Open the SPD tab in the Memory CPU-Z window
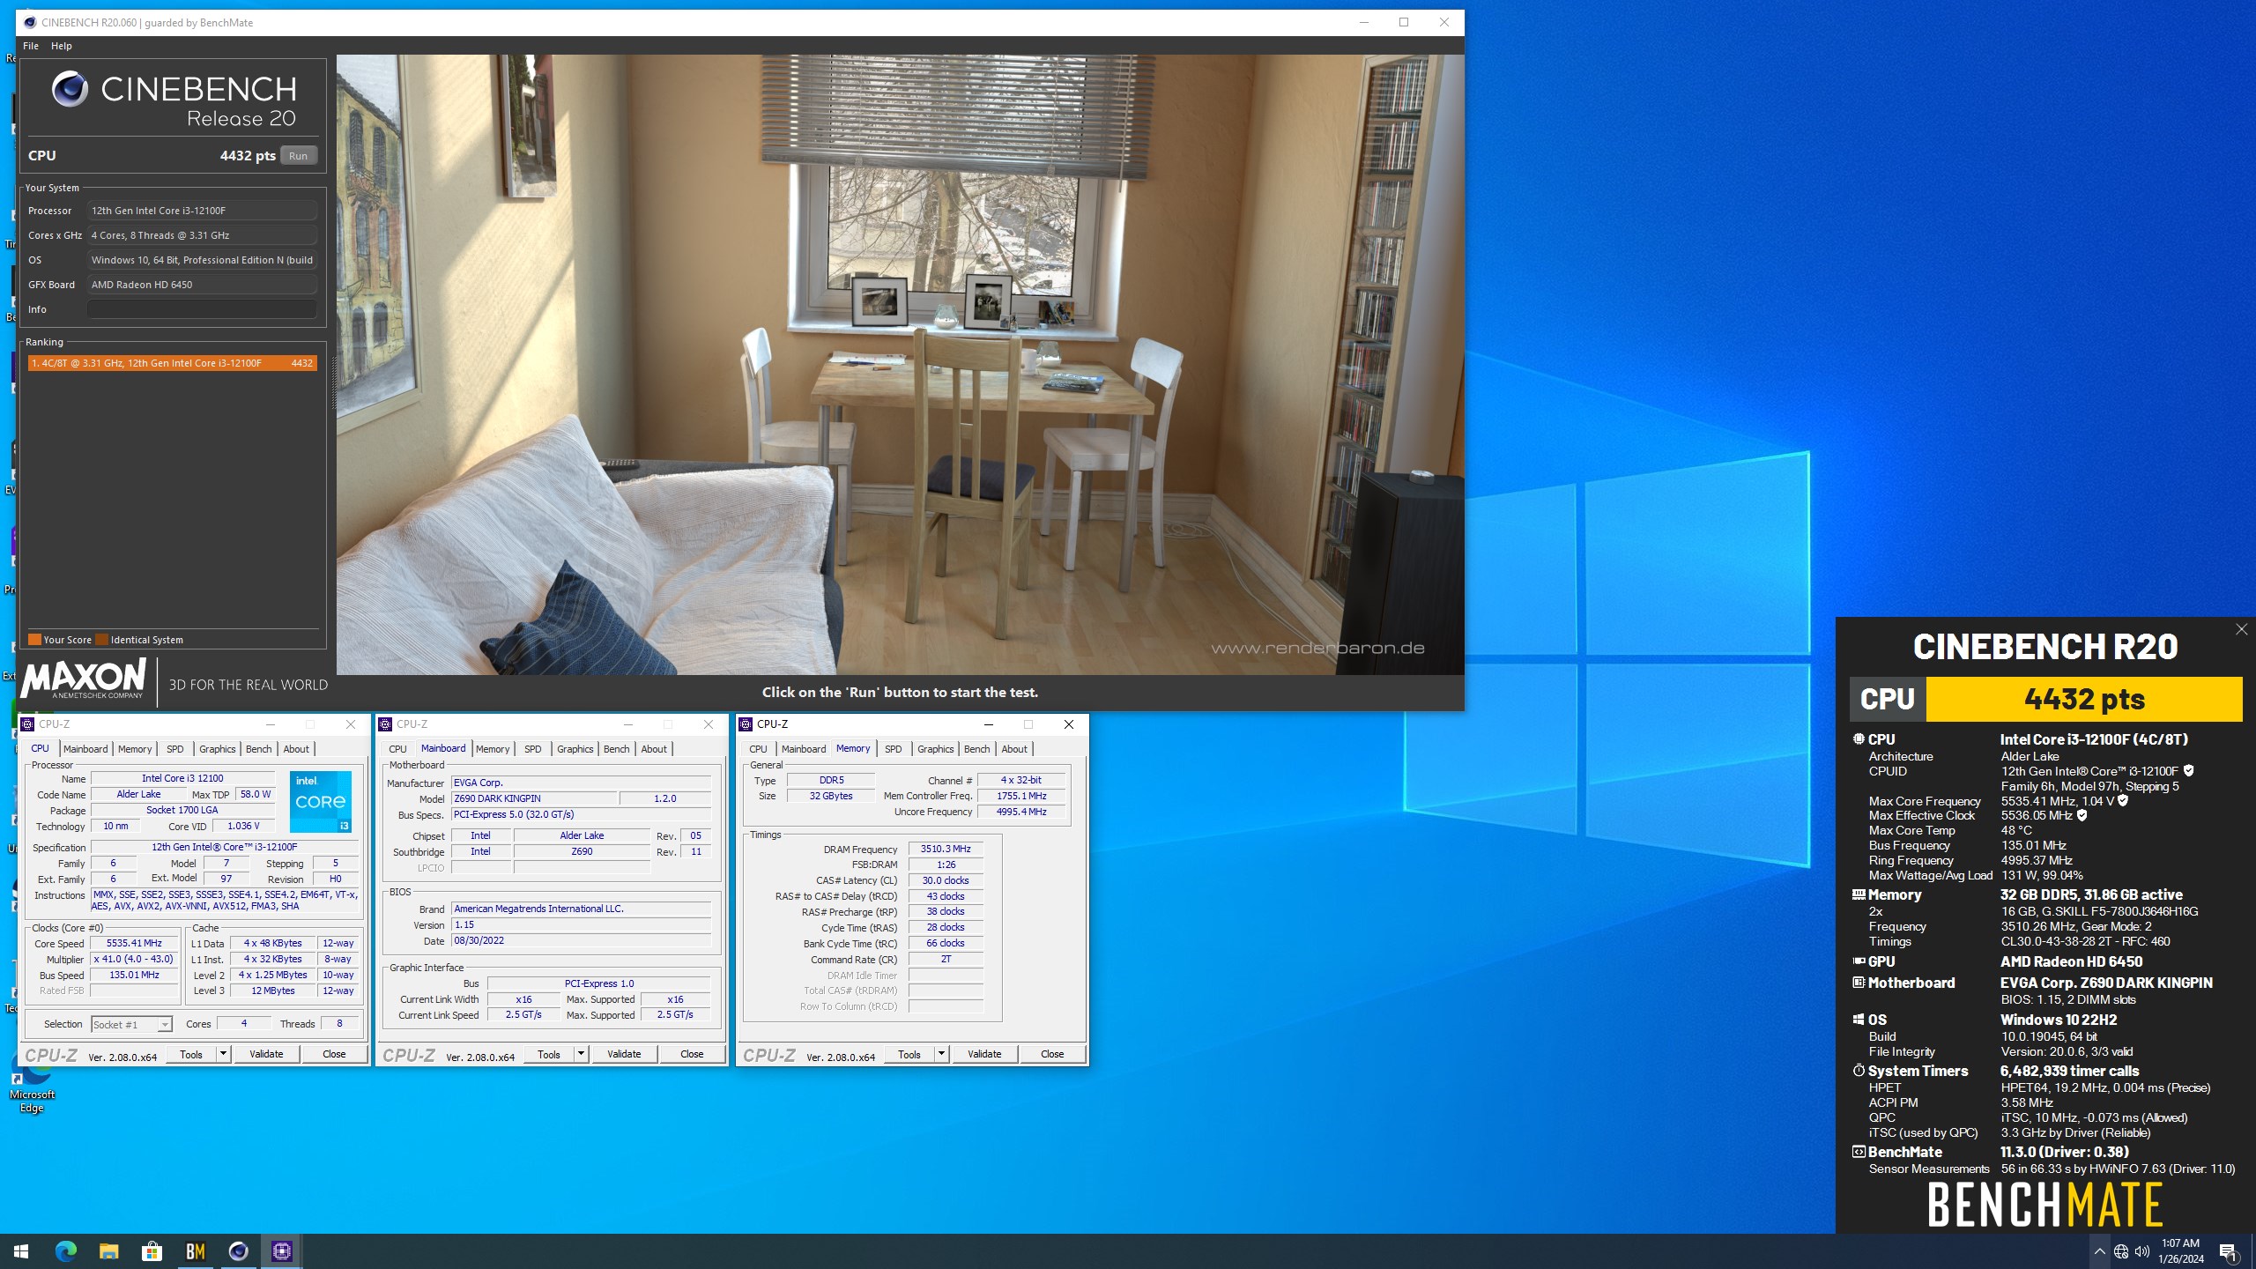 click(894, 749)
